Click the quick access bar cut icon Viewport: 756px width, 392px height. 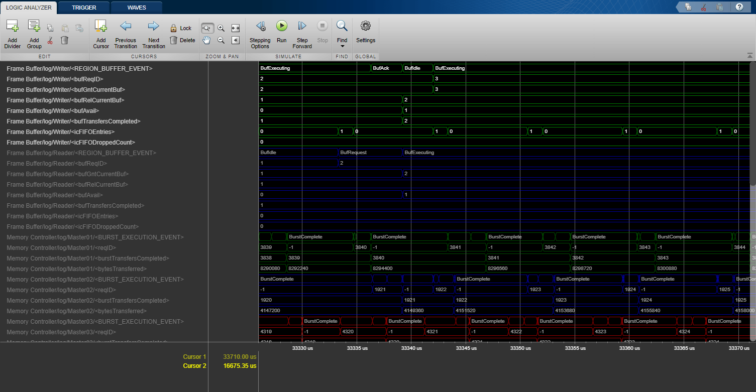click(x=704, y=7)
